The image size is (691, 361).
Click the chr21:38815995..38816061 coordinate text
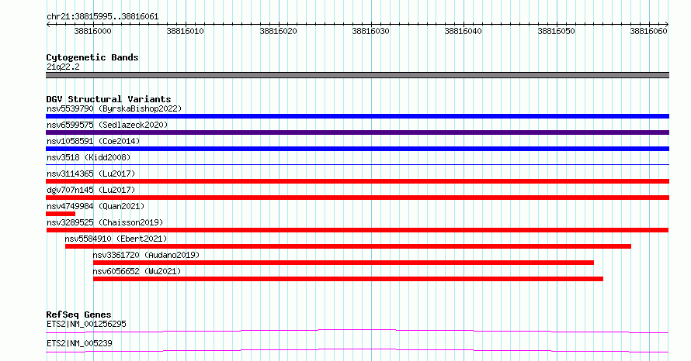click(x=102, y=17)
